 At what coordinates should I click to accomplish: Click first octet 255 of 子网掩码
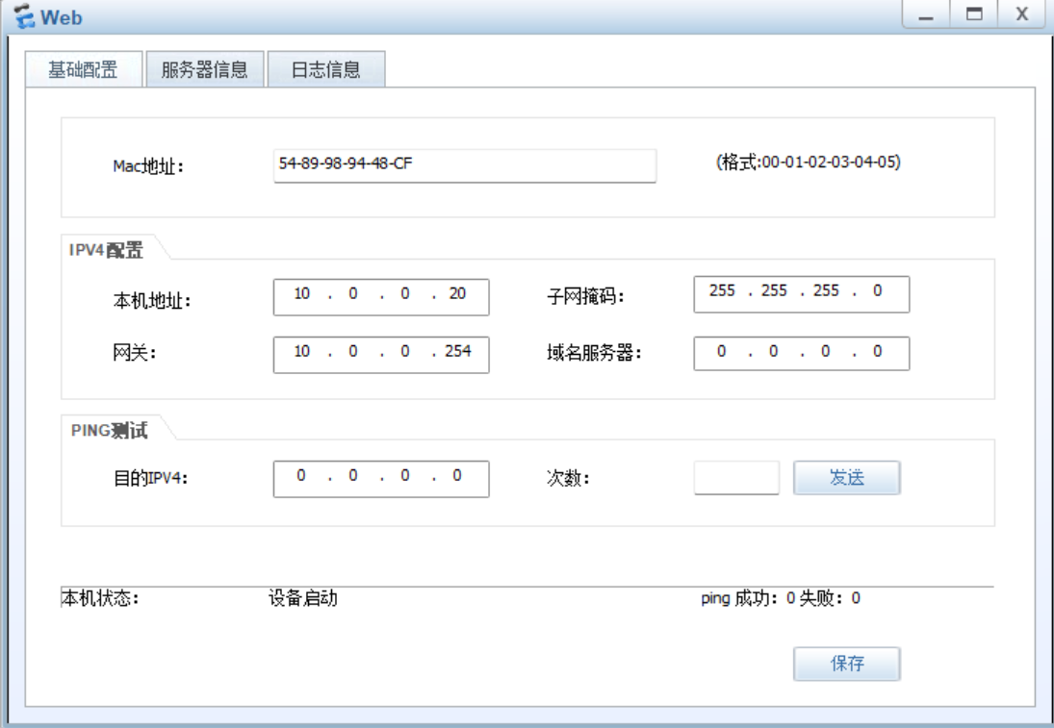tap(722, 290)
